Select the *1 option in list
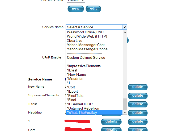174x131 pixels. 94,83
